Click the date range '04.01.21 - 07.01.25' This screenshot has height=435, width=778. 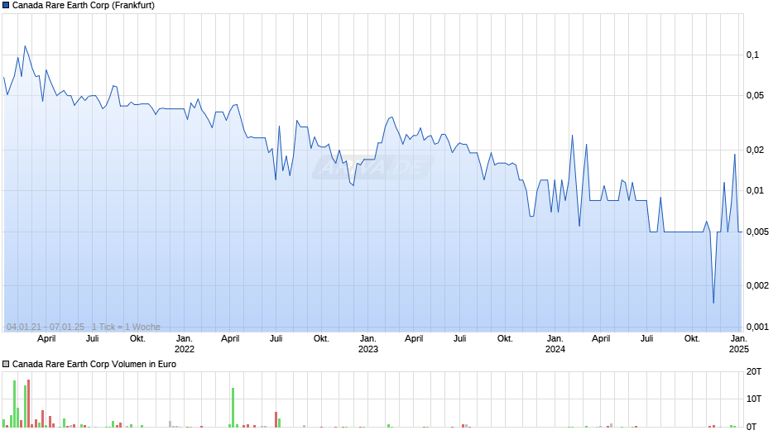point(46,327)
